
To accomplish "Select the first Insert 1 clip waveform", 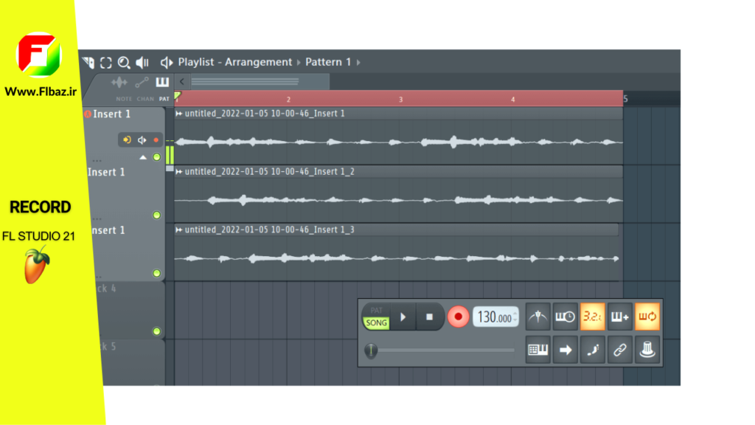I will (398, 142).
